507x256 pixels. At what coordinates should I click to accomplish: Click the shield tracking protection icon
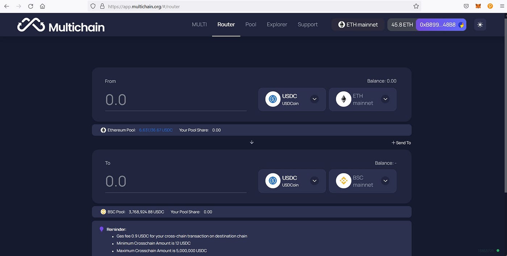click(93, 6)
